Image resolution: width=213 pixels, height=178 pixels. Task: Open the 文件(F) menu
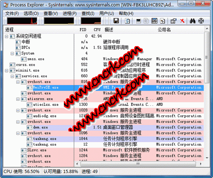[12, 14]
